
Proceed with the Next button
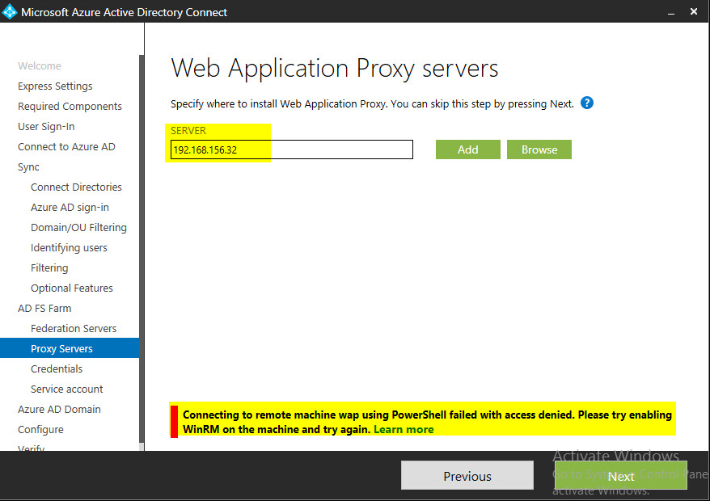(620, 476)
